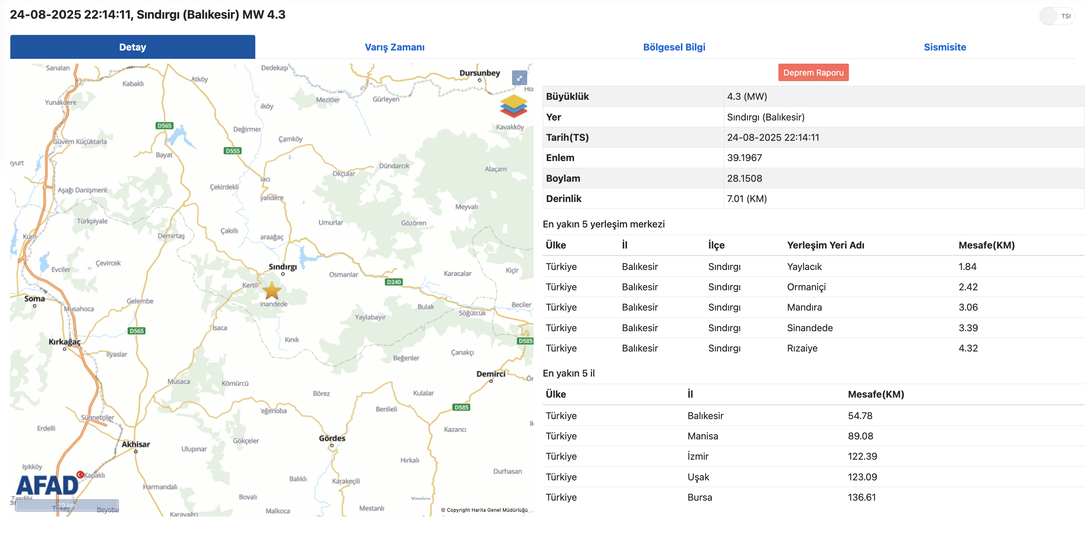
Task: Click the D555 road sign on map
Action: 233,151
